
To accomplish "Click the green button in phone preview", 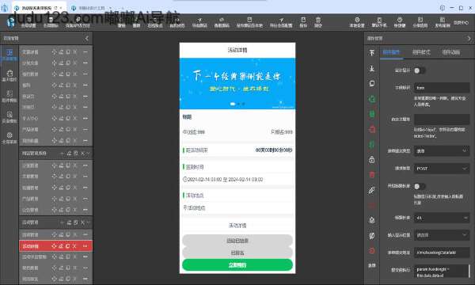I will 237,265.
